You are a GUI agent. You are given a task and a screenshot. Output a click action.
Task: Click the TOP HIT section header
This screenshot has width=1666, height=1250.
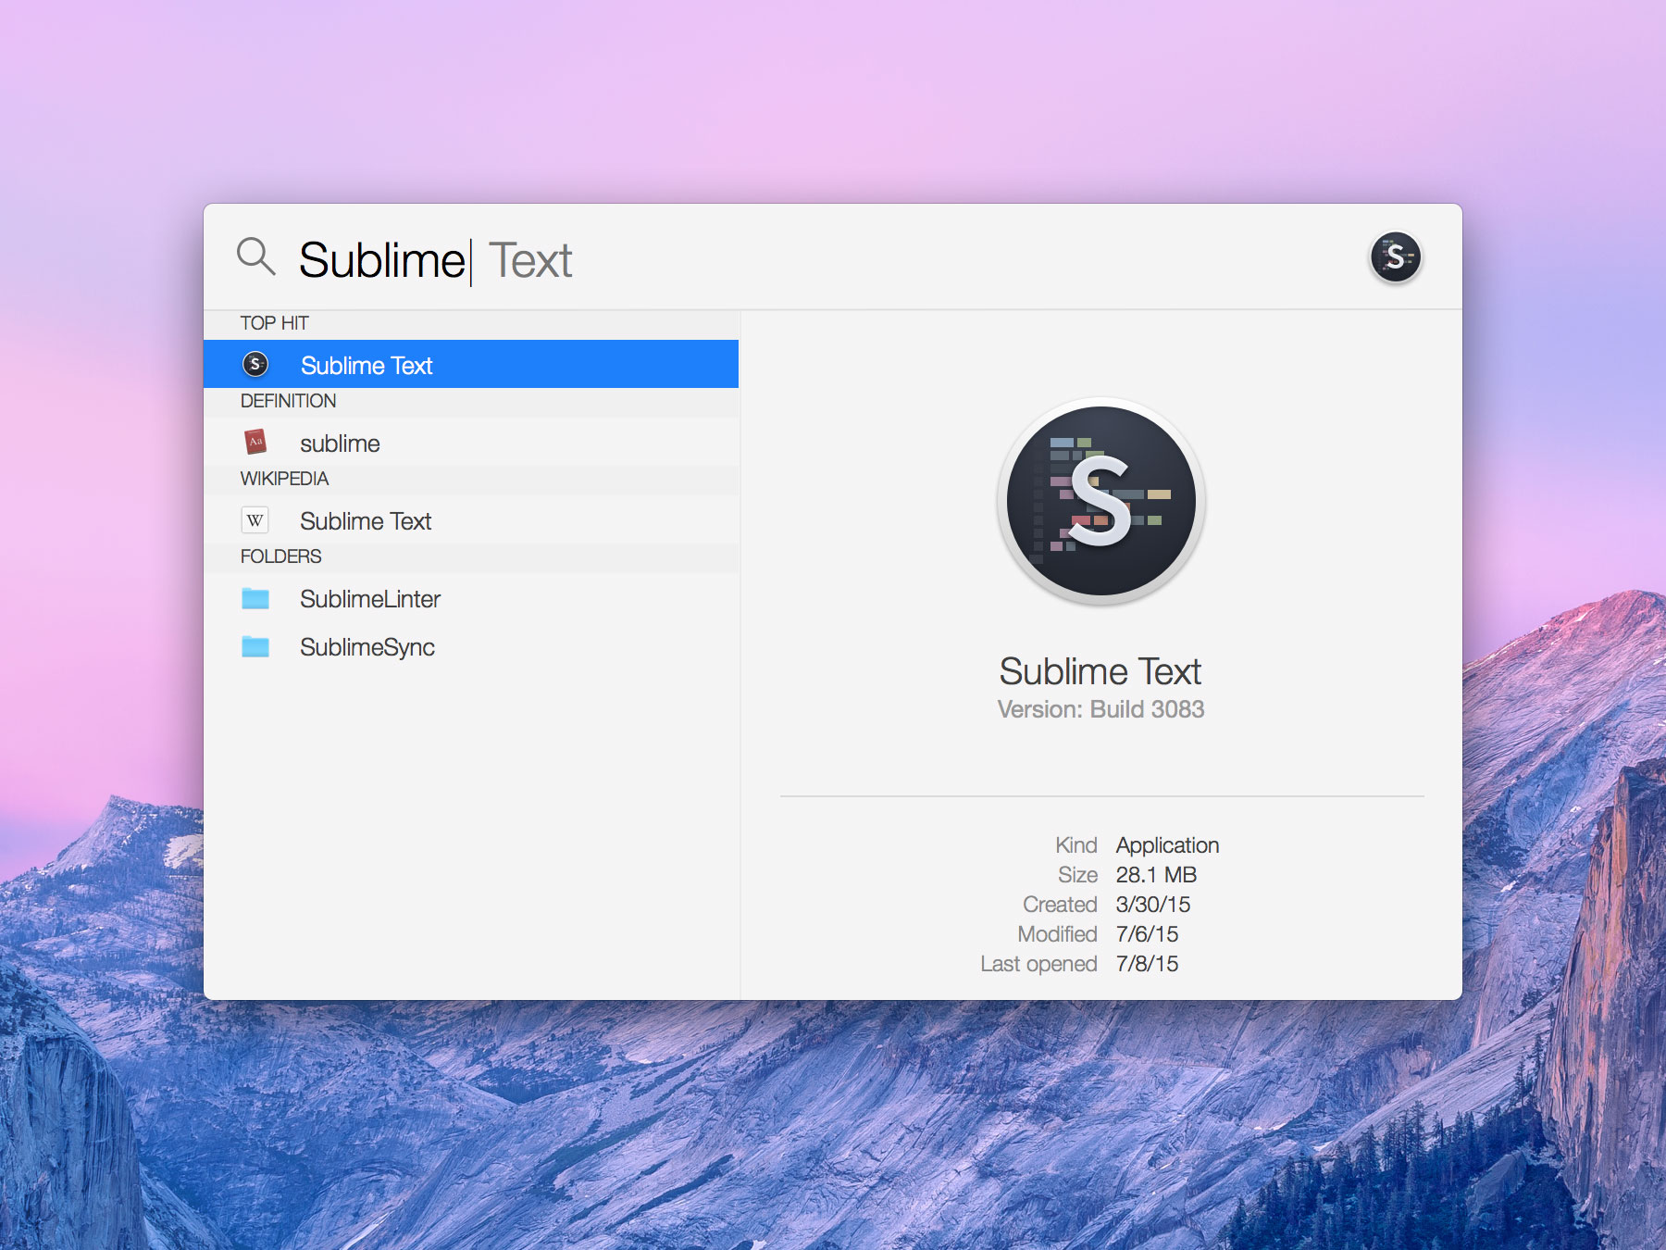tap(272, 323)
